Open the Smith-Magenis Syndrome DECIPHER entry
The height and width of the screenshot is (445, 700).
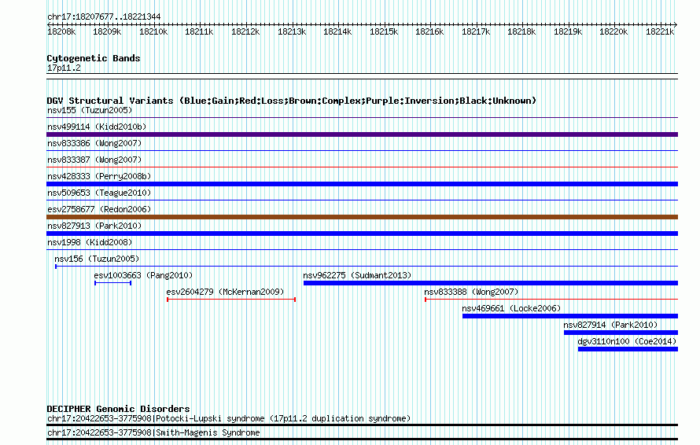pos(153,433)
